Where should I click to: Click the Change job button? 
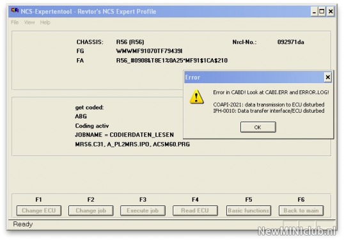91,211
